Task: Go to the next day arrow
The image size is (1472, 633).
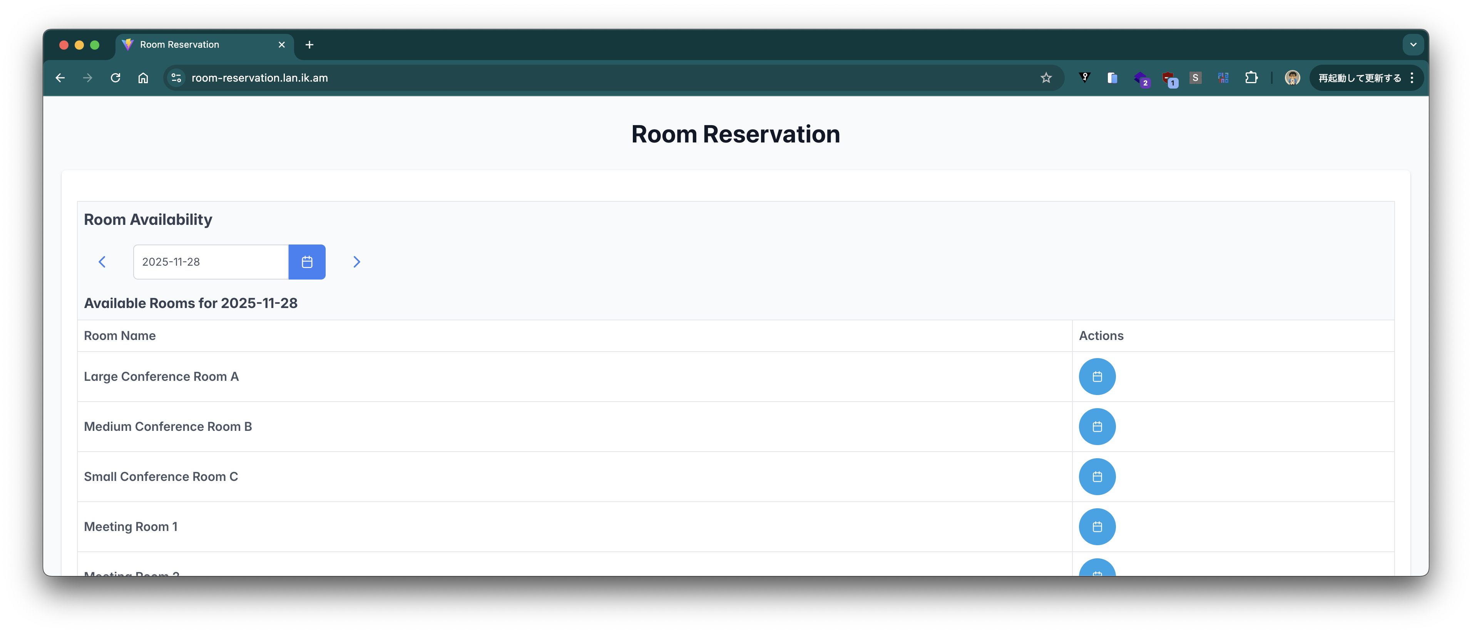Action: tap(356, 262)
